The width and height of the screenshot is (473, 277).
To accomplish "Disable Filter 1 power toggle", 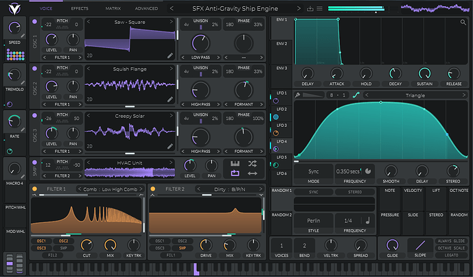I will [x=35, y=189].
